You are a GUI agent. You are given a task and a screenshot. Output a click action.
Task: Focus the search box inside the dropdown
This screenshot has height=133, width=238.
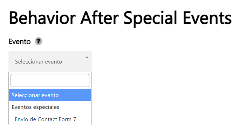[x=50, y=80]
